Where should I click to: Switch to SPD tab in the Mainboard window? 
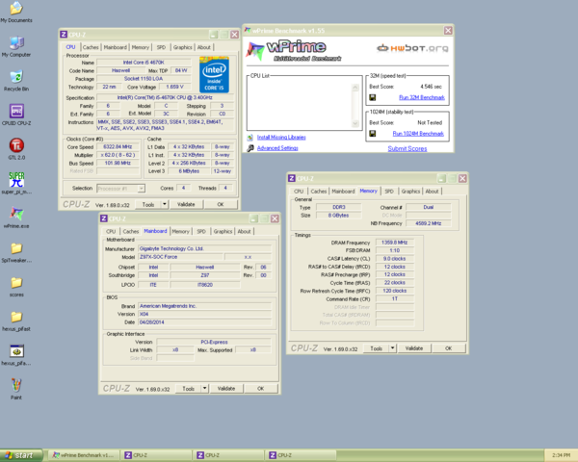[x=201, y=231]
